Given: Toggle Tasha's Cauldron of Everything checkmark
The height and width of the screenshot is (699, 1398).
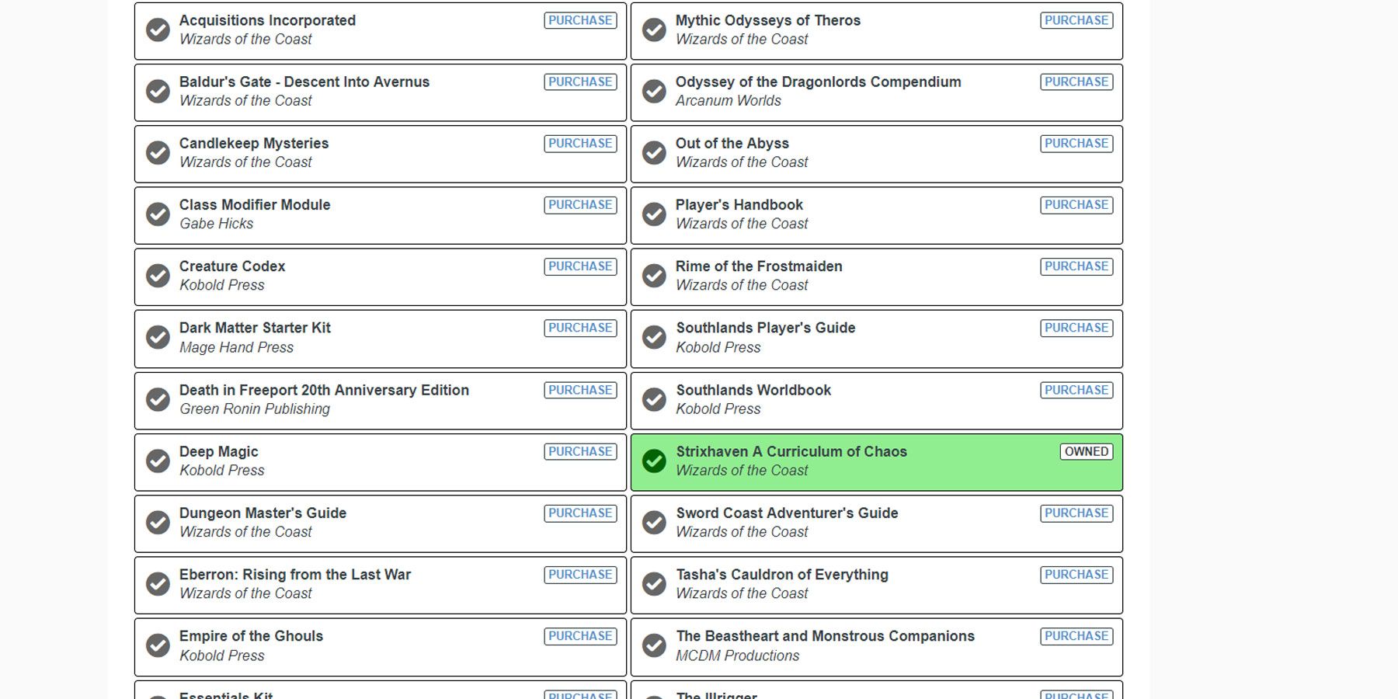Looking at the screenshot, I should click(655, 584).
